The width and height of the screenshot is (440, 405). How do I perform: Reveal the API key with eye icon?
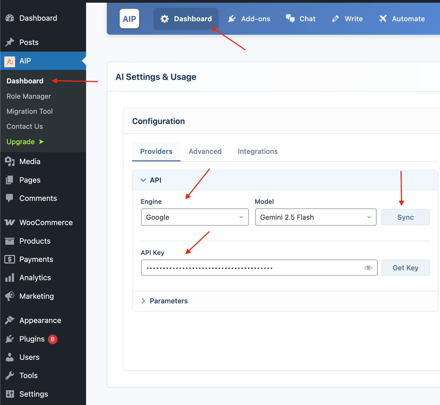(368, 268)
